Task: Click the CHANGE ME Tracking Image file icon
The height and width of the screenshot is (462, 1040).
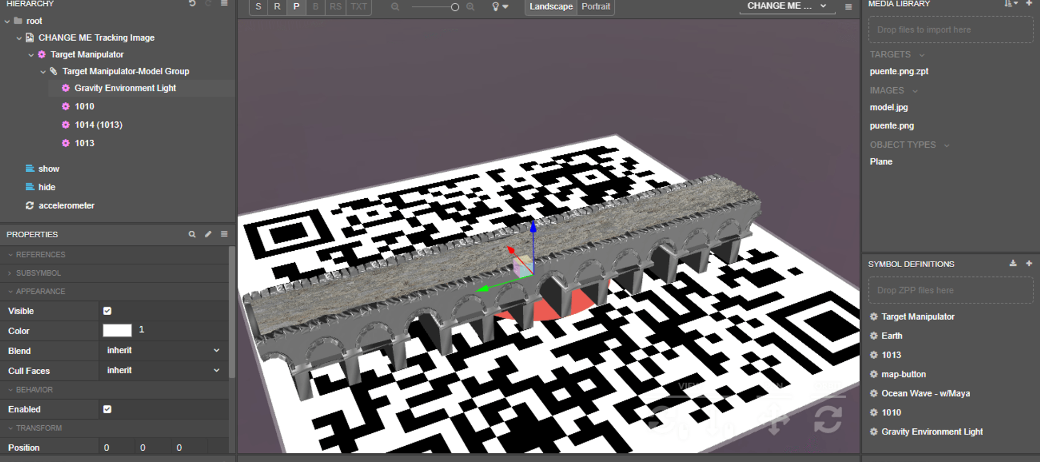Action: 30,37
